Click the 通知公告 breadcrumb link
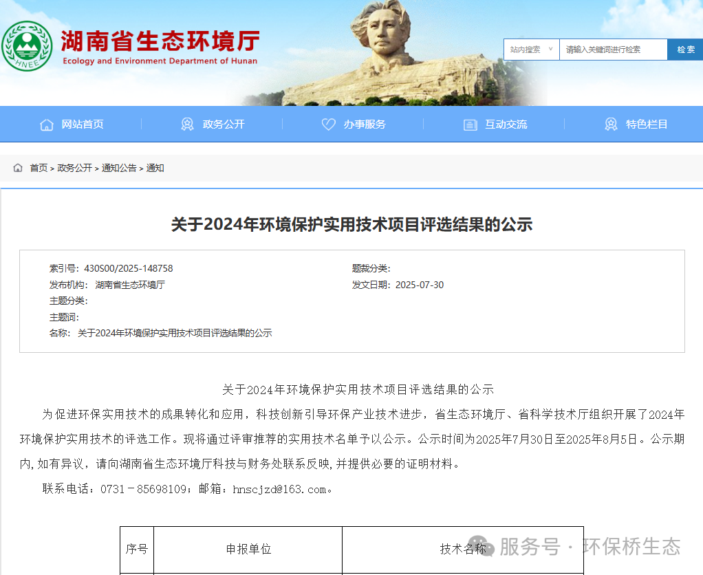Image resolution: width=703 pixels, height=575 pixels. pyautogui.click(x=119, y=168)
